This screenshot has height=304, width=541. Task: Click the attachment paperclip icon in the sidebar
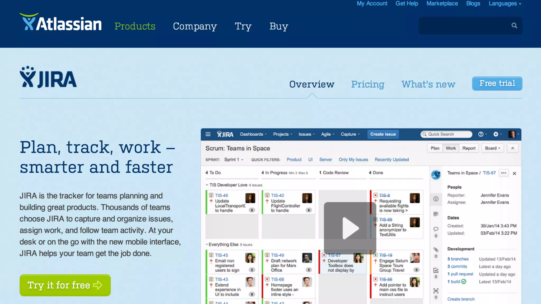click(436, 250)
